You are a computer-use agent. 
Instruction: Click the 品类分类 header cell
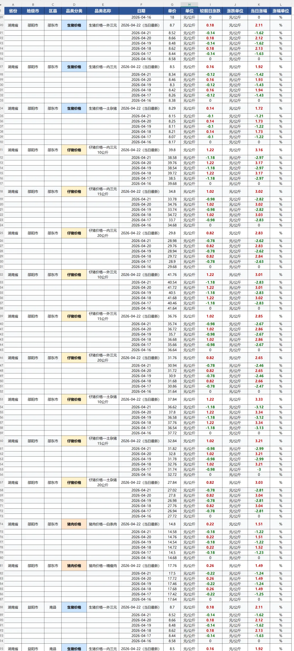[74, 11]
